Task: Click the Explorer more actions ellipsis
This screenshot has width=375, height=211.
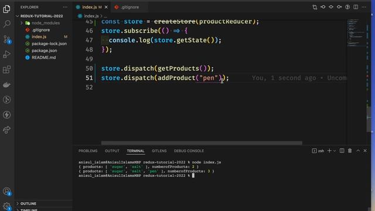Action: click(65, 7)
